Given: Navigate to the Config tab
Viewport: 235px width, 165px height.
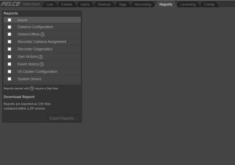Looking at the screenshot, I should pos(209,4).
